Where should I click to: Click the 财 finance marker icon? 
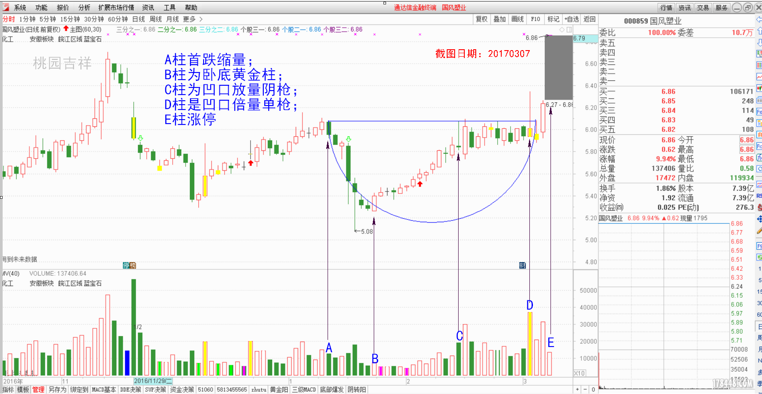pyautogui.click(x=522, y=265)
